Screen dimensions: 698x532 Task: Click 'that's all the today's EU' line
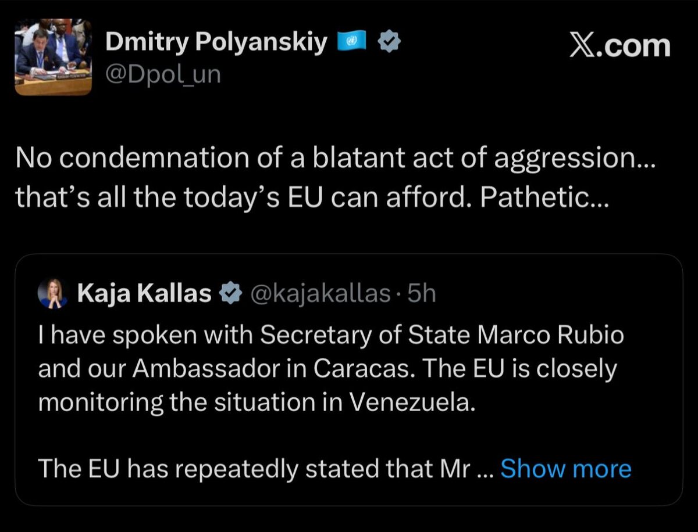point(244,198)
